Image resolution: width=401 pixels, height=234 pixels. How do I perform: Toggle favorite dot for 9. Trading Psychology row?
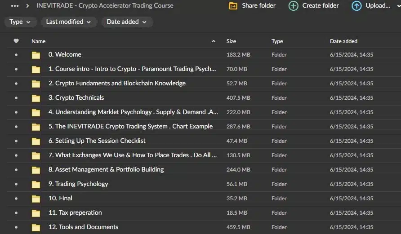click(x=16, y=184)
